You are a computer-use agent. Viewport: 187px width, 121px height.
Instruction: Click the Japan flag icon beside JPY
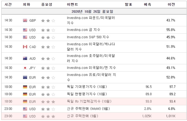25,68
